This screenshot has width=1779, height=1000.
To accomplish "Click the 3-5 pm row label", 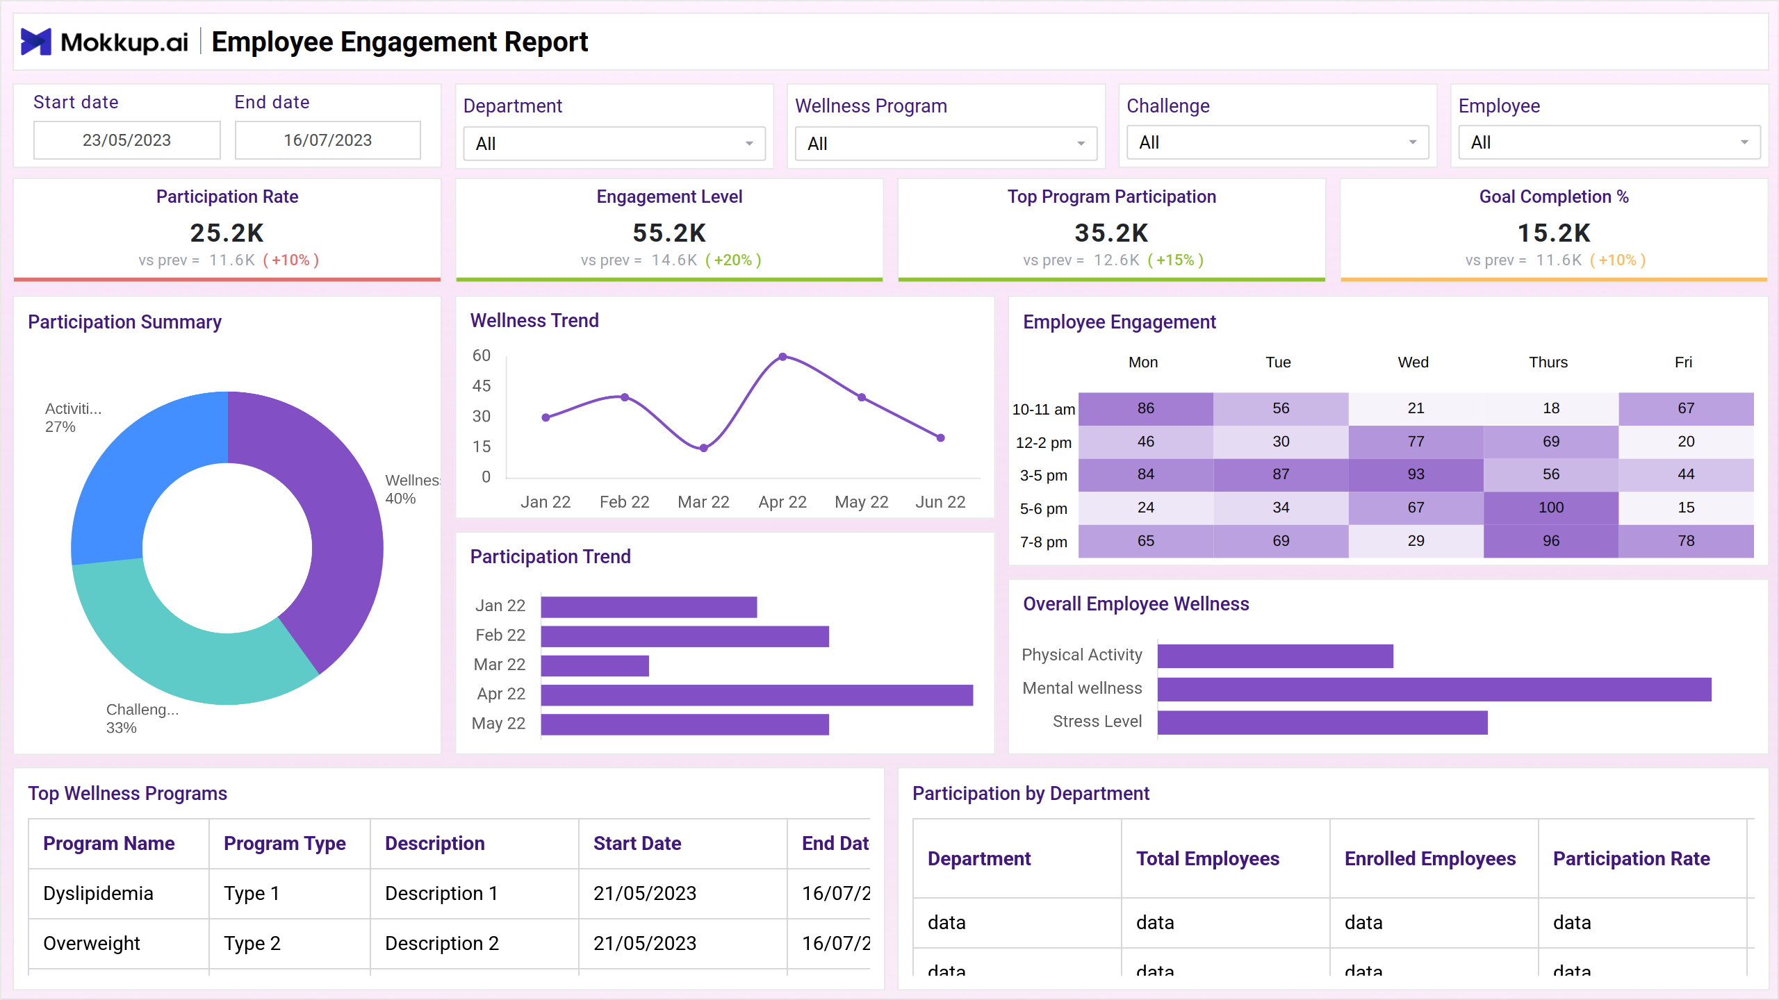I will tap(1044, 476).
